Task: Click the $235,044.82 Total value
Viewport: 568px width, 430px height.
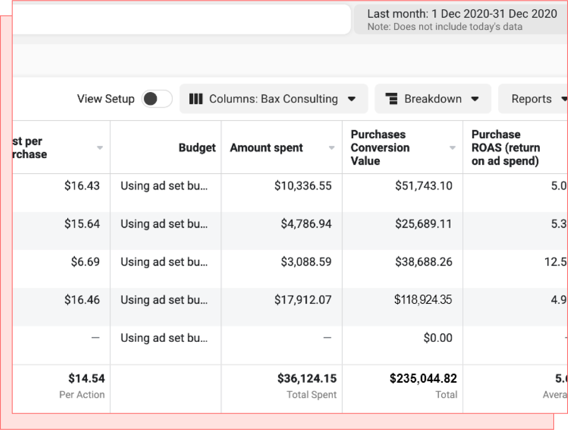Action: (x=423, y=379)
